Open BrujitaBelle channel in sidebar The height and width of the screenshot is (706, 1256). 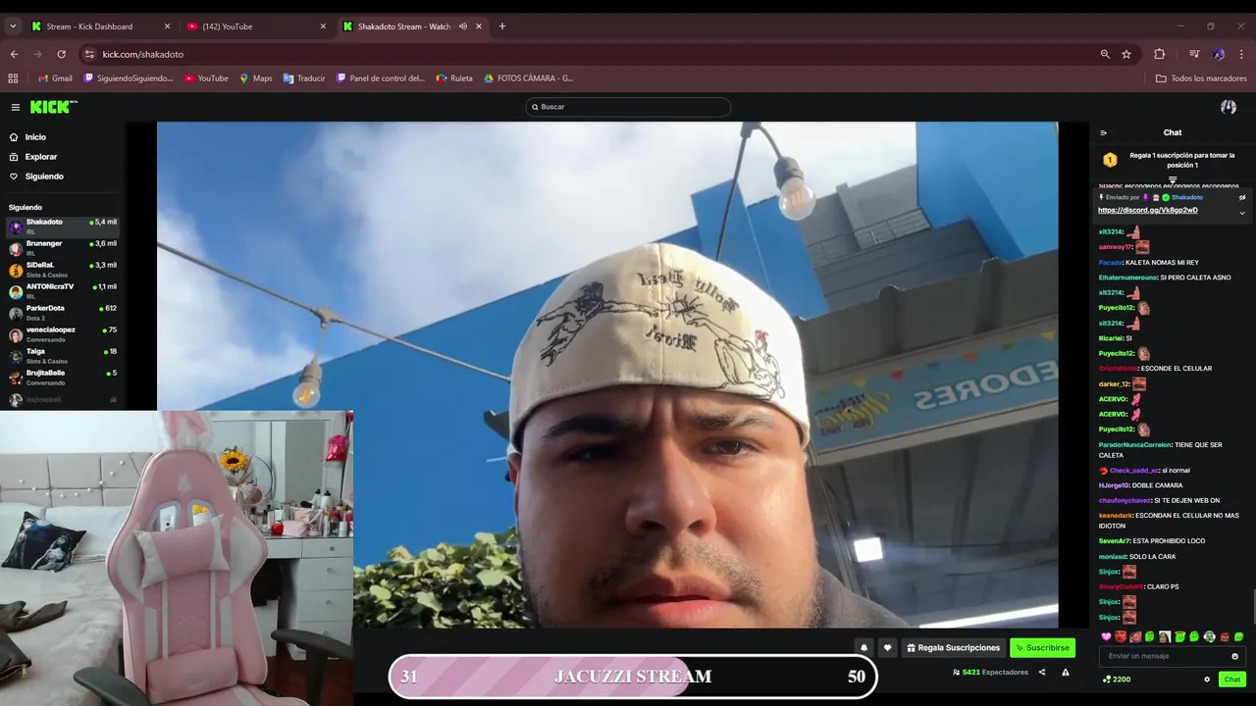(63, 378)
